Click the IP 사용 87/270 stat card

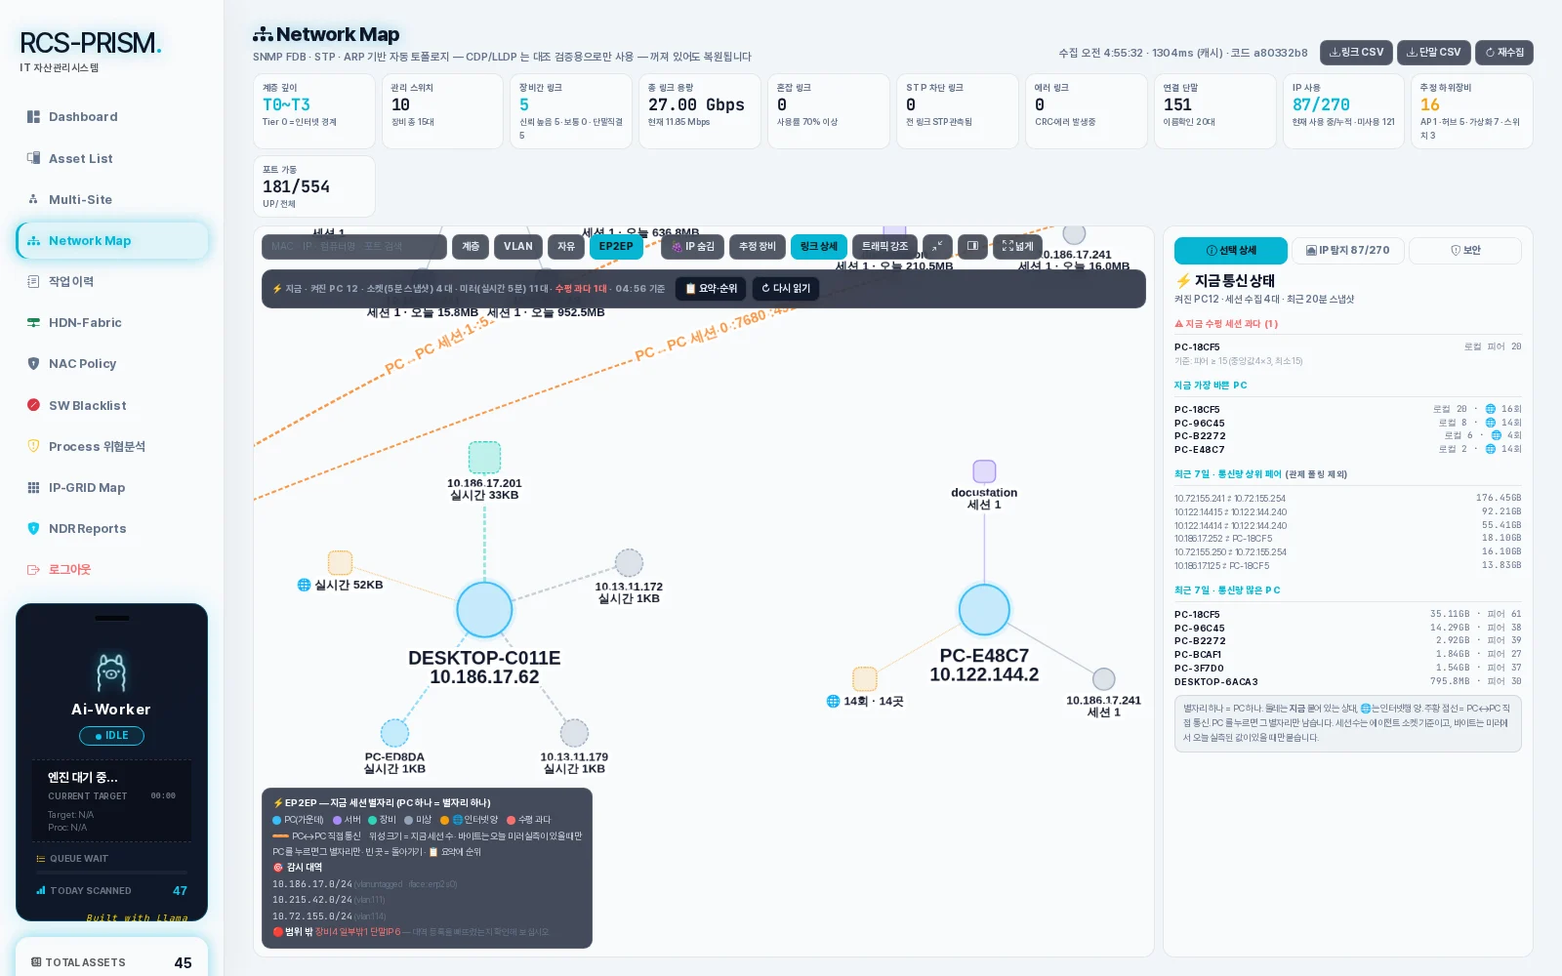coord(1343,111)
